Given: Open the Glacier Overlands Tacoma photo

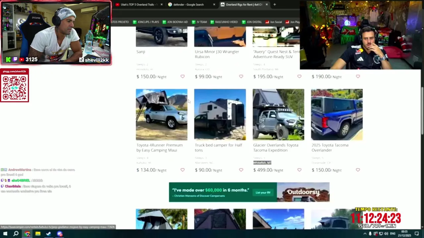Looking at the screenshot, I should (x=278, y=114).
